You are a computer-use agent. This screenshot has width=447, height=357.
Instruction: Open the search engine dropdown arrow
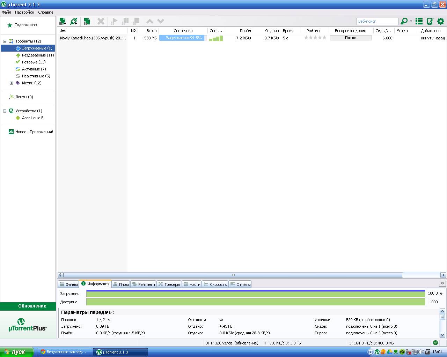[x=411, y=21]
